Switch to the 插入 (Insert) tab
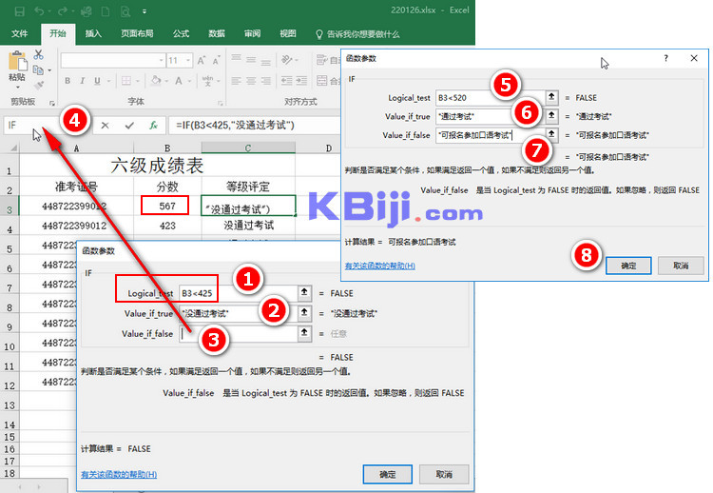713x493 pixels. [93, 33]
